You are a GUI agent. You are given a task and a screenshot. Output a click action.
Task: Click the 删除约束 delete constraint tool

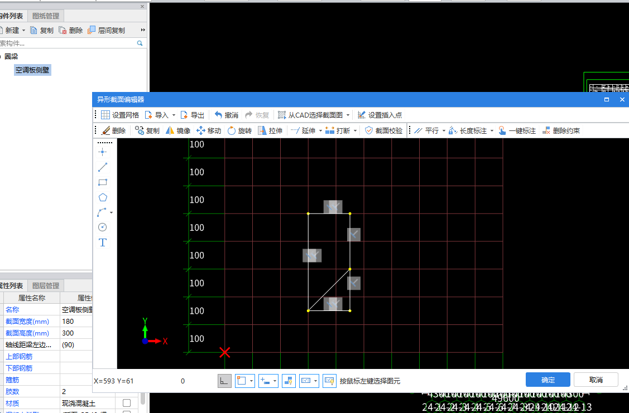coord(561,130)
